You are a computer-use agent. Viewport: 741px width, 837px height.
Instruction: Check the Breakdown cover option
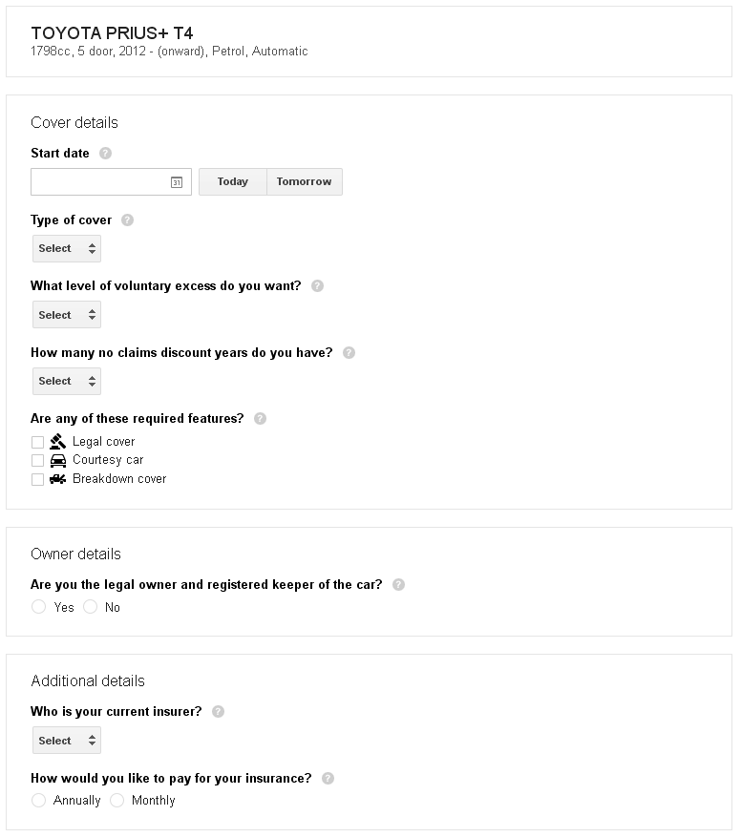pyautogui.click(x=37, y=479)
